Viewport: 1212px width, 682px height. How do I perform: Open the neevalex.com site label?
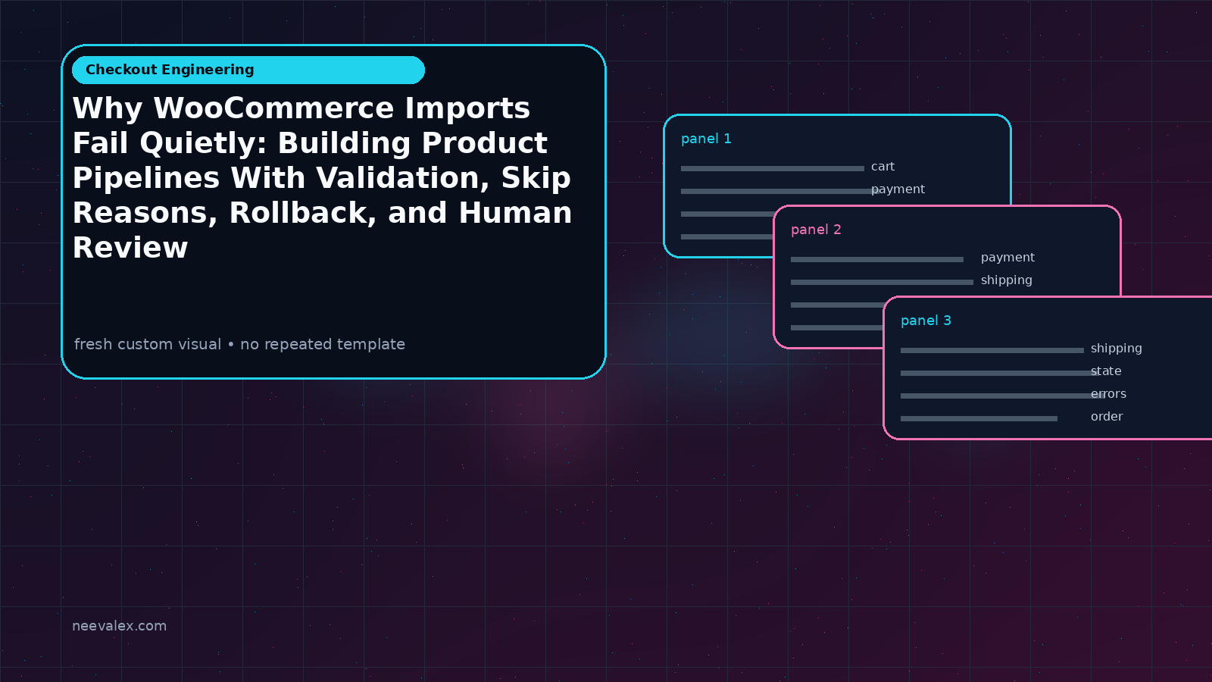point(119,626)
